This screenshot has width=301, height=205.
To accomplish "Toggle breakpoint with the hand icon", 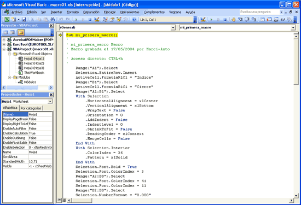I will [233, 19].
